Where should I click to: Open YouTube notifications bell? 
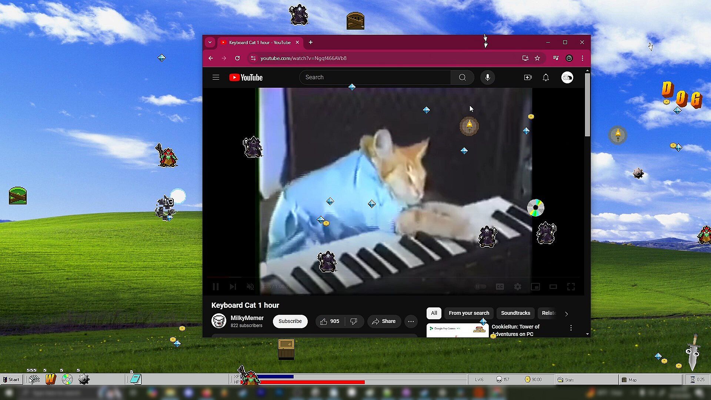(545, 77)
